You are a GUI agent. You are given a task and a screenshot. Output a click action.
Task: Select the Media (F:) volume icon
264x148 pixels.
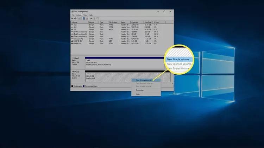click(72, 43)
